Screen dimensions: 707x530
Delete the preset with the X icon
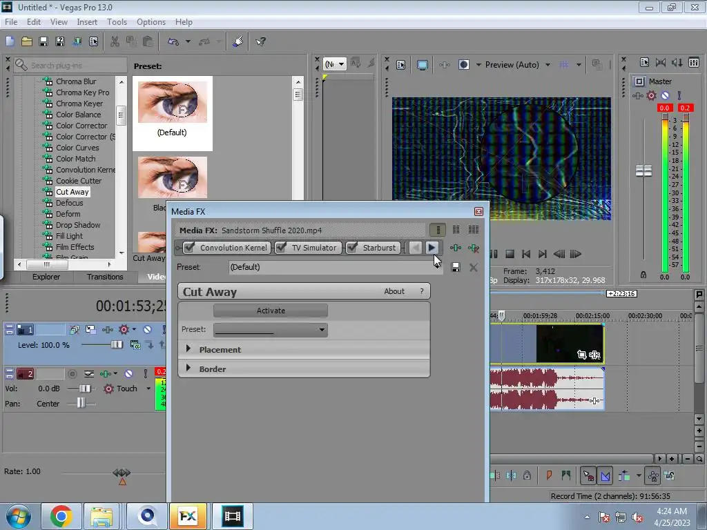coord(474,267)
